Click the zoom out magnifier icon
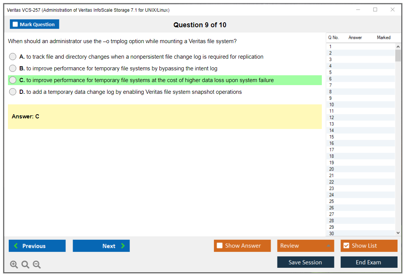 [x=37, y=265]
